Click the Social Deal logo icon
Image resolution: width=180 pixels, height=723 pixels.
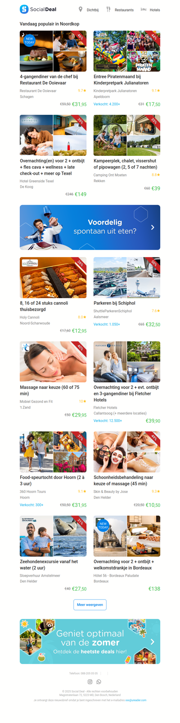(24, 9)
